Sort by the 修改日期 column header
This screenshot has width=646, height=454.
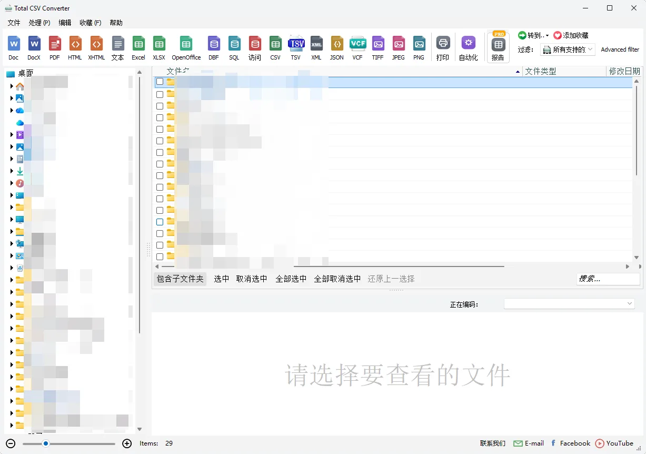[624, 71]
